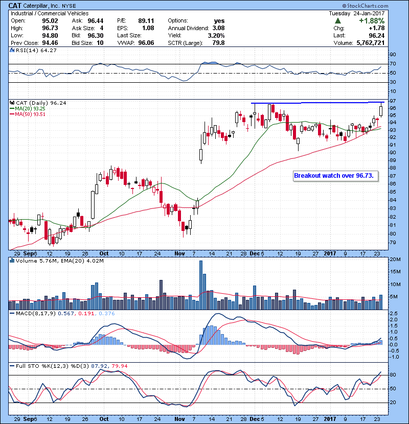Click the RSI(14) 64.27 indicator label

click(x=36, y=50)
